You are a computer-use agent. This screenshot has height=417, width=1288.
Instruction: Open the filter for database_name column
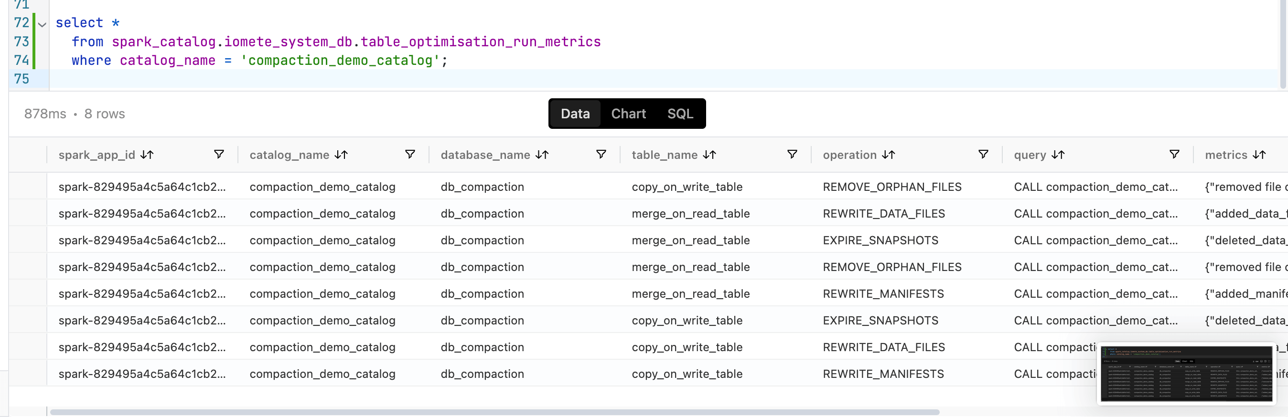coord(601,154)
